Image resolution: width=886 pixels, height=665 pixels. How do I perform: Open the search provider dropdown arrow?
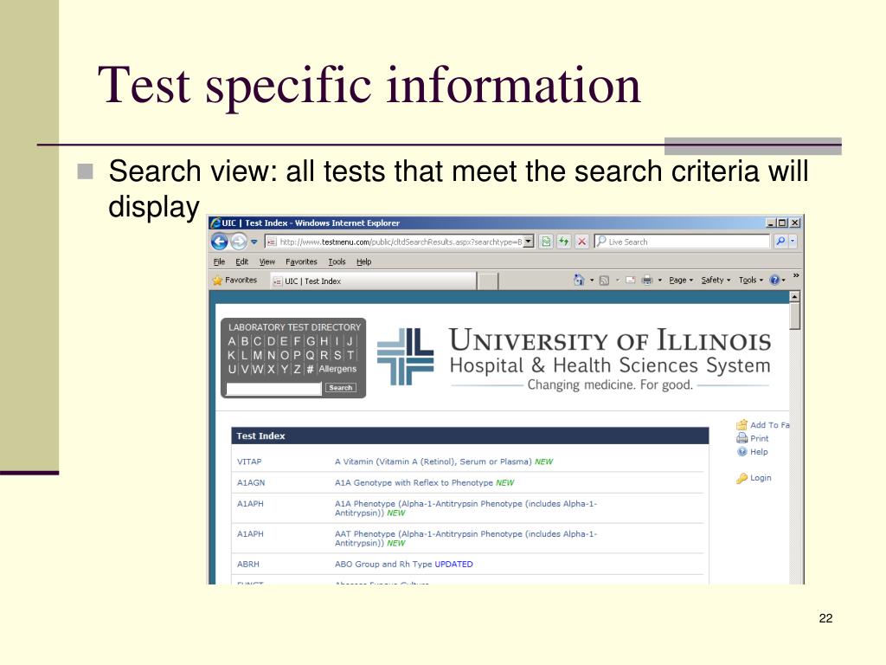tap(793, 242)
